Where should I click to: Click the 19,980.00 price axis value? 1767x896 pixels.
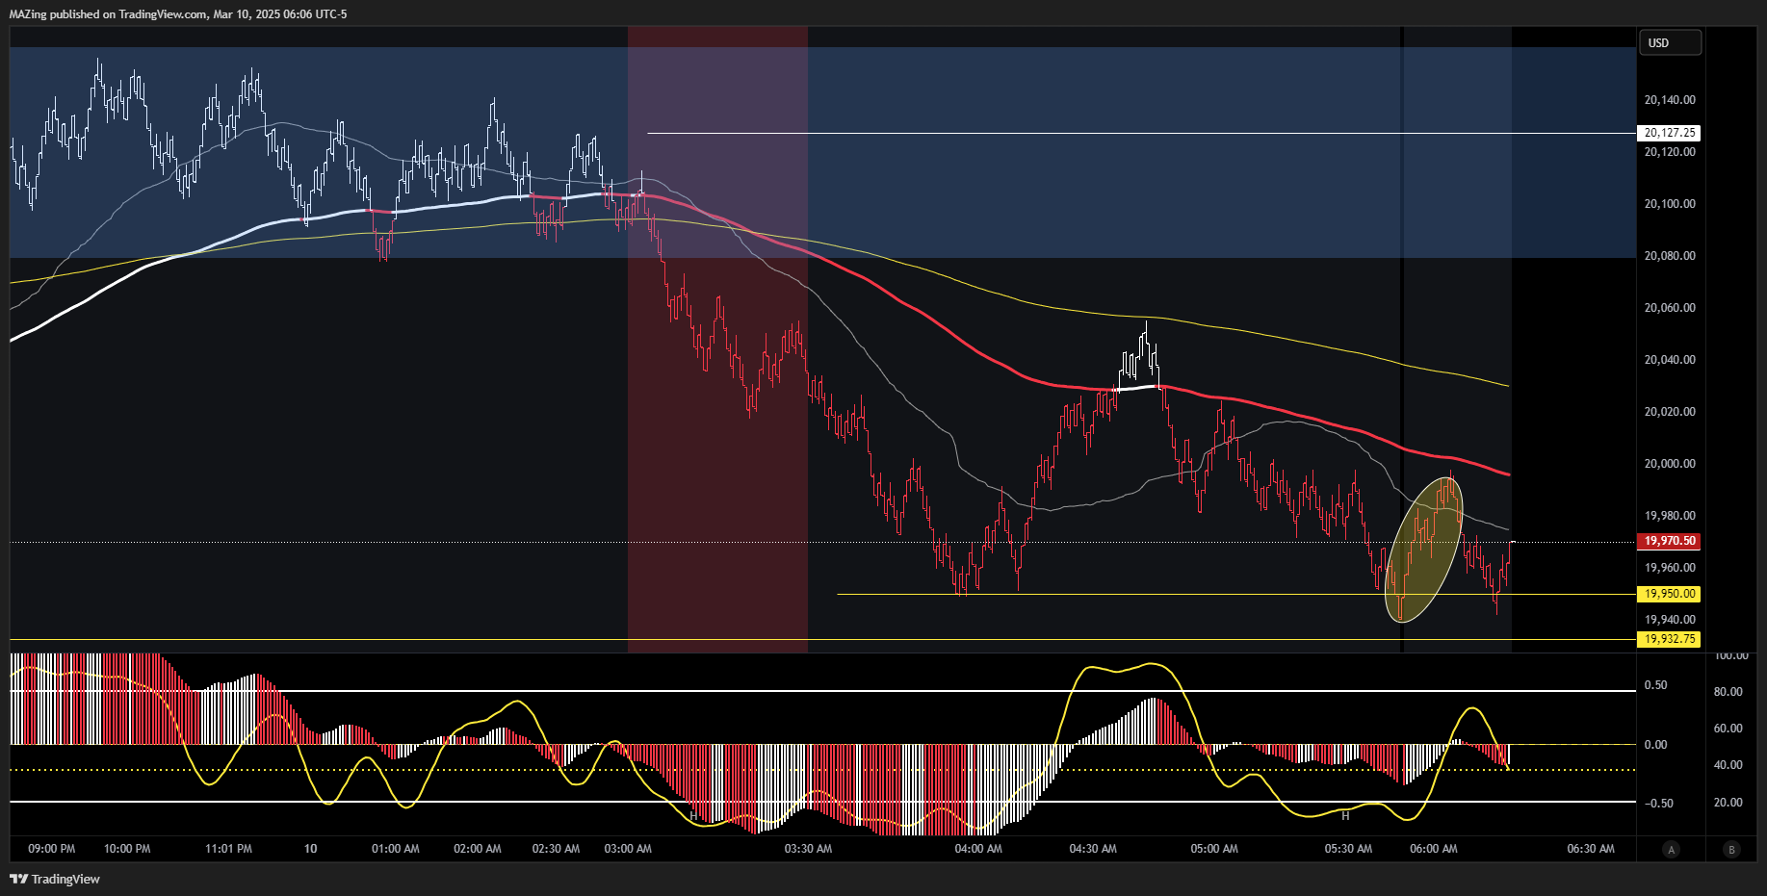(x=1670, y=516)
